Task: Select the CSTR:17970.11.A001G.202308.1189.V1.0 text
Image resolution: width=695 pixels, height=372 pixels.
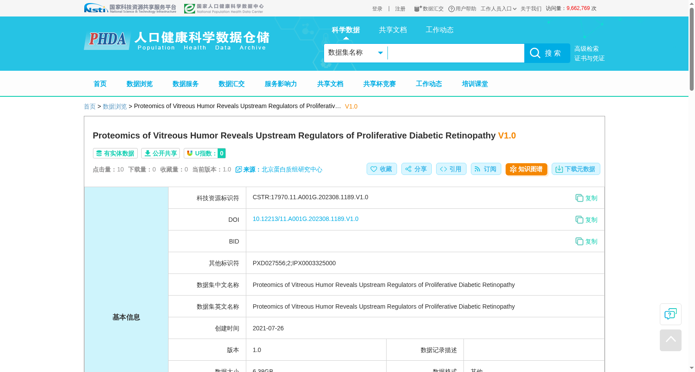Action: (x=311, y=197)
